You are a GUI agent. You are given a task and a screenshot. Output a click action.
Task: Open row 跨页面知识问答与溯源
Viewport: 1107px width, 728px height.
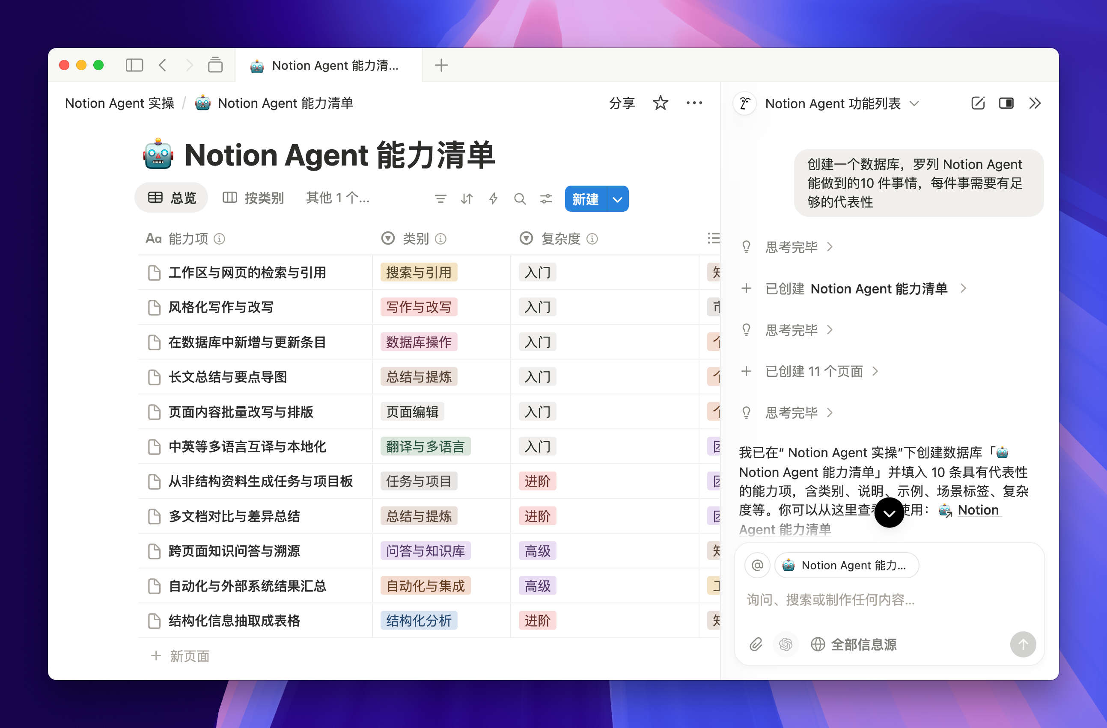click(234, 551)
